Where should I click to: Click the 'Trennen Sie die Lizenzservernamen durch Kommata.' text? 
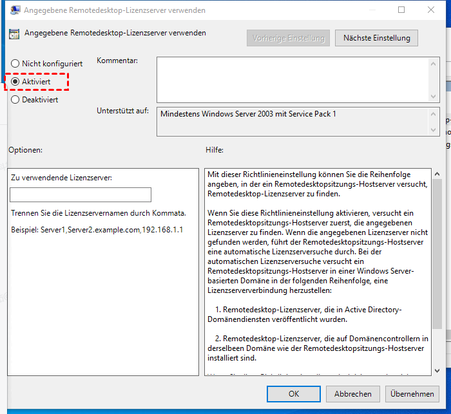click(x=99, y=213)
